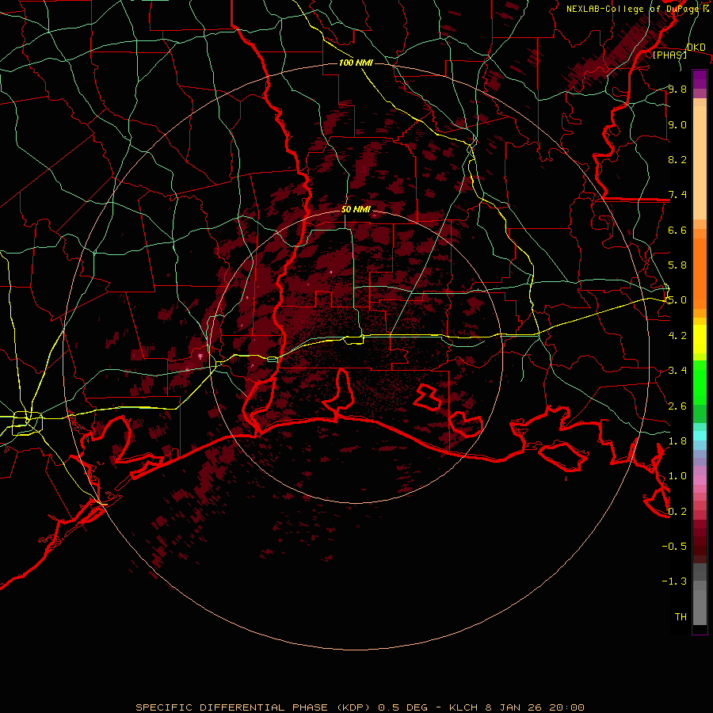Click the 8.2 scale value
This screenshot has width=713, height=713.
[x=677, y=159]
